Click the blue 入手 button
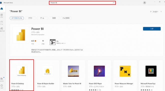Viewport: 165px width, 91px height. [x=152, y=29]
